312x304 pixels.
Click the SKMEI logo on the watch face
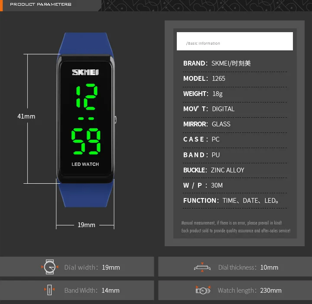pos(85,72)
